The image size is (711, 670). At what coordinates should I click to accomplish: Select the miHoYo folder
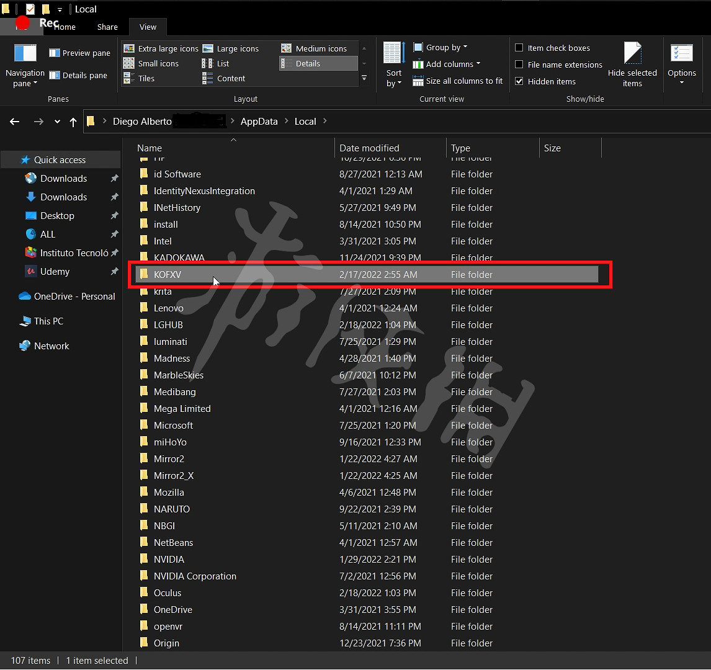170,442
